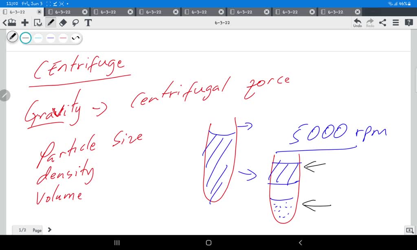Open the hamburger menu

[x=396, y=23]
